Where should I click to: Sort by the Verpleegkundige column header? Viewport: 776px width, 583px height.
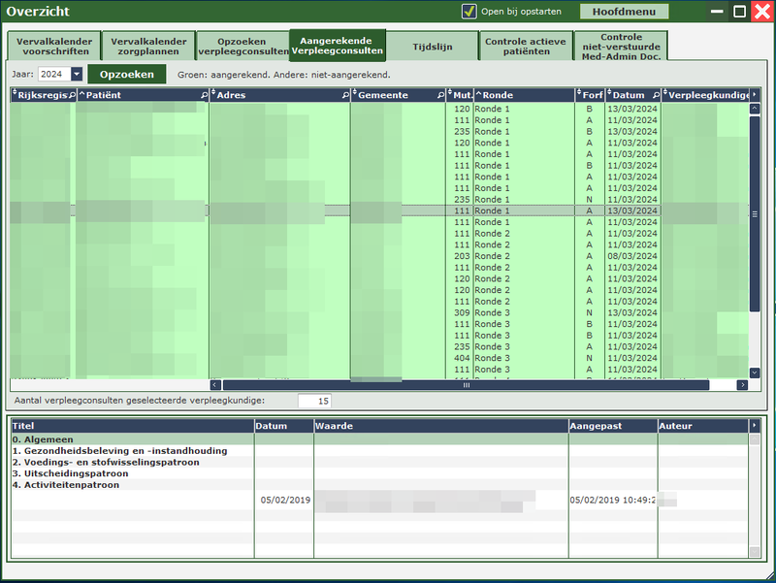(708, 96)
